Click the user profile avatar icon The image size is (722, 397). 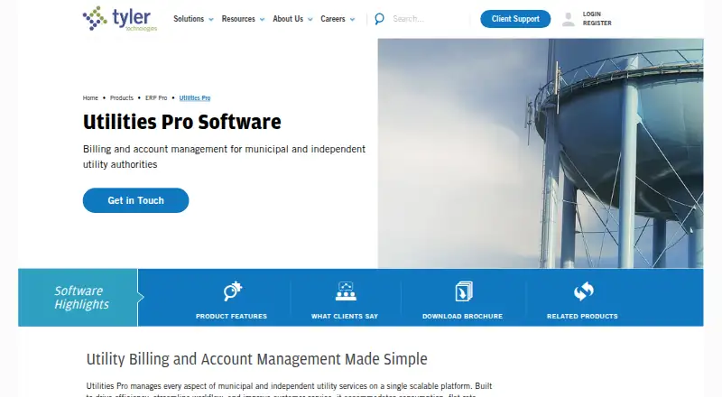[569, 19]
